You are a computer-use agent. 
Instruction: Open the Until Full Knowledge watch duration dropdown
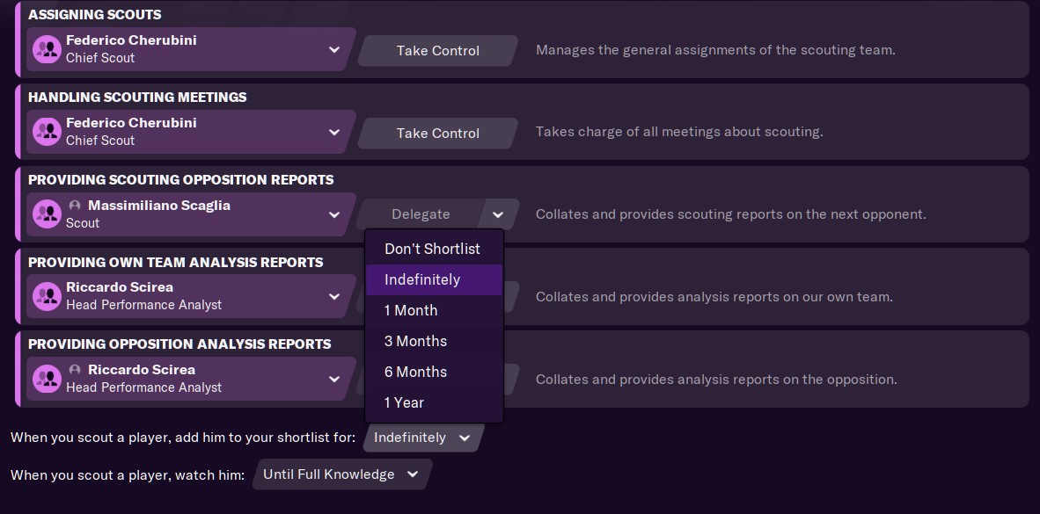click(x=341, y=474)
